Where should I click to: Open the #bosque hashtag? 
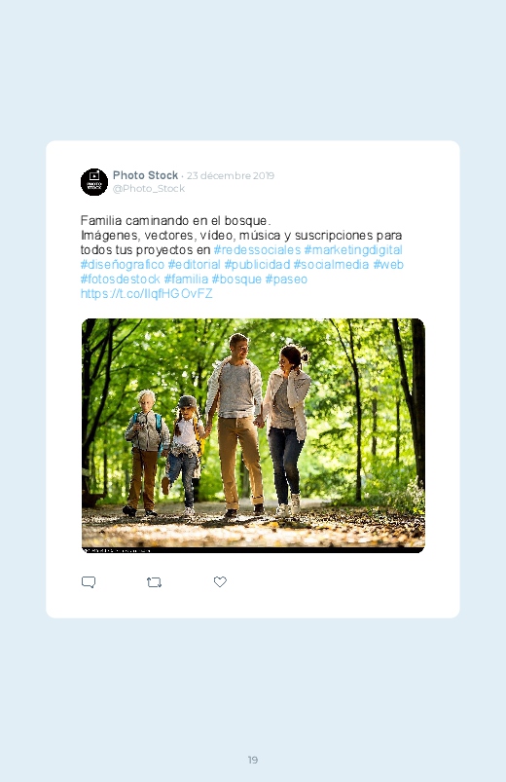click(236, 279)
